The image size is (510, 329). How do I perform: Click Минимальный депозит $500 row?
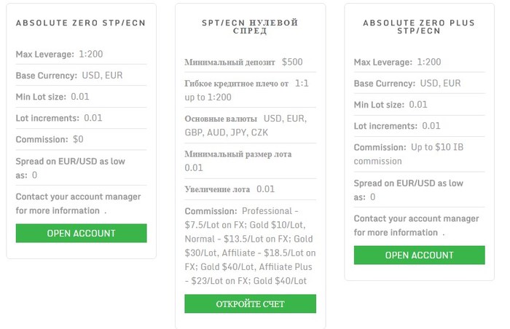coord(250,62)
